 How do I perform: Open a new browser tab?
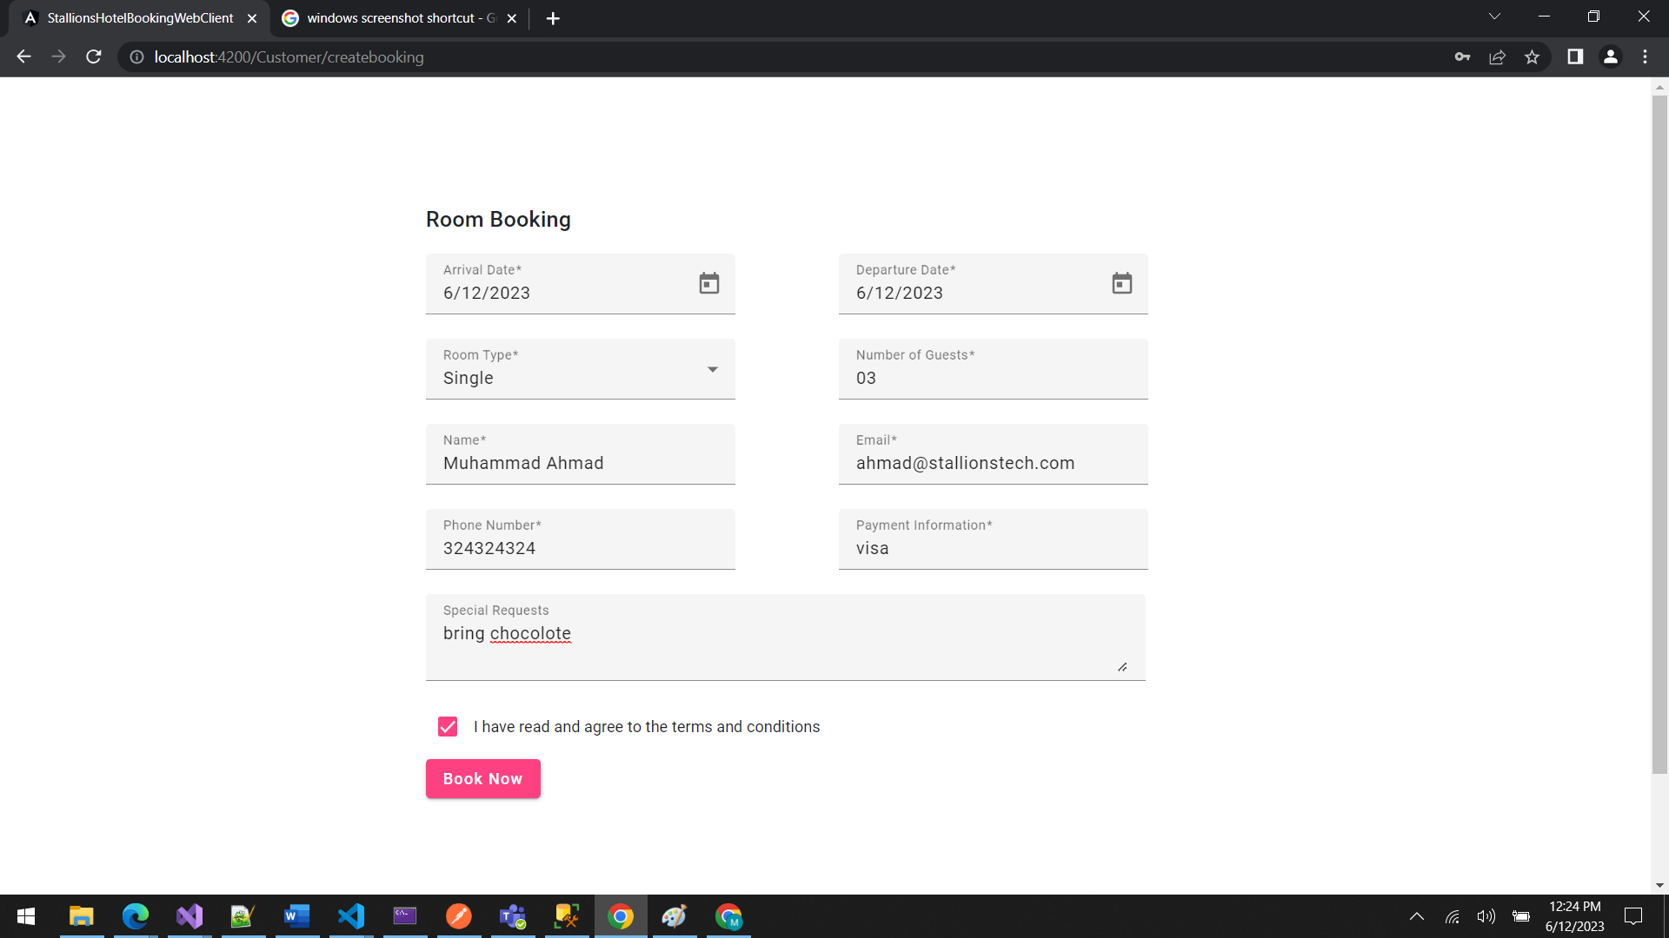pos(553,18)
